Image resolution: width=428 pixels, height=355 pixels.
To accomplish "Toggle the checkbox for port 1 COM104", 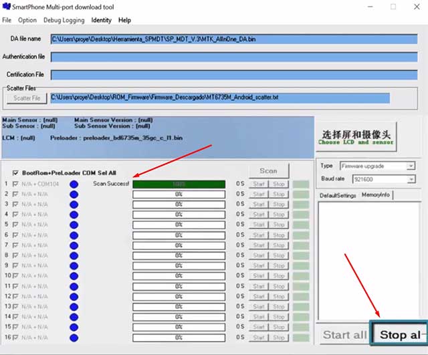I will 15,184.
